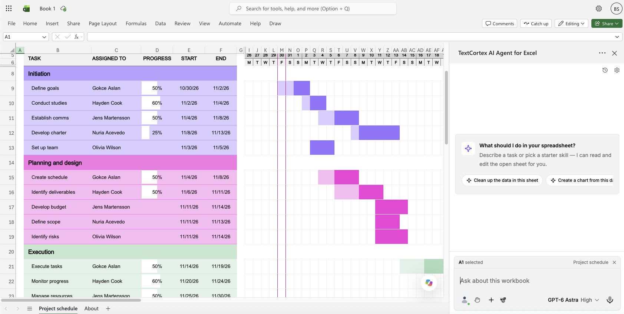
Task: Change the GPT-6 Astra High model dropdown
Action: point(573,300)
